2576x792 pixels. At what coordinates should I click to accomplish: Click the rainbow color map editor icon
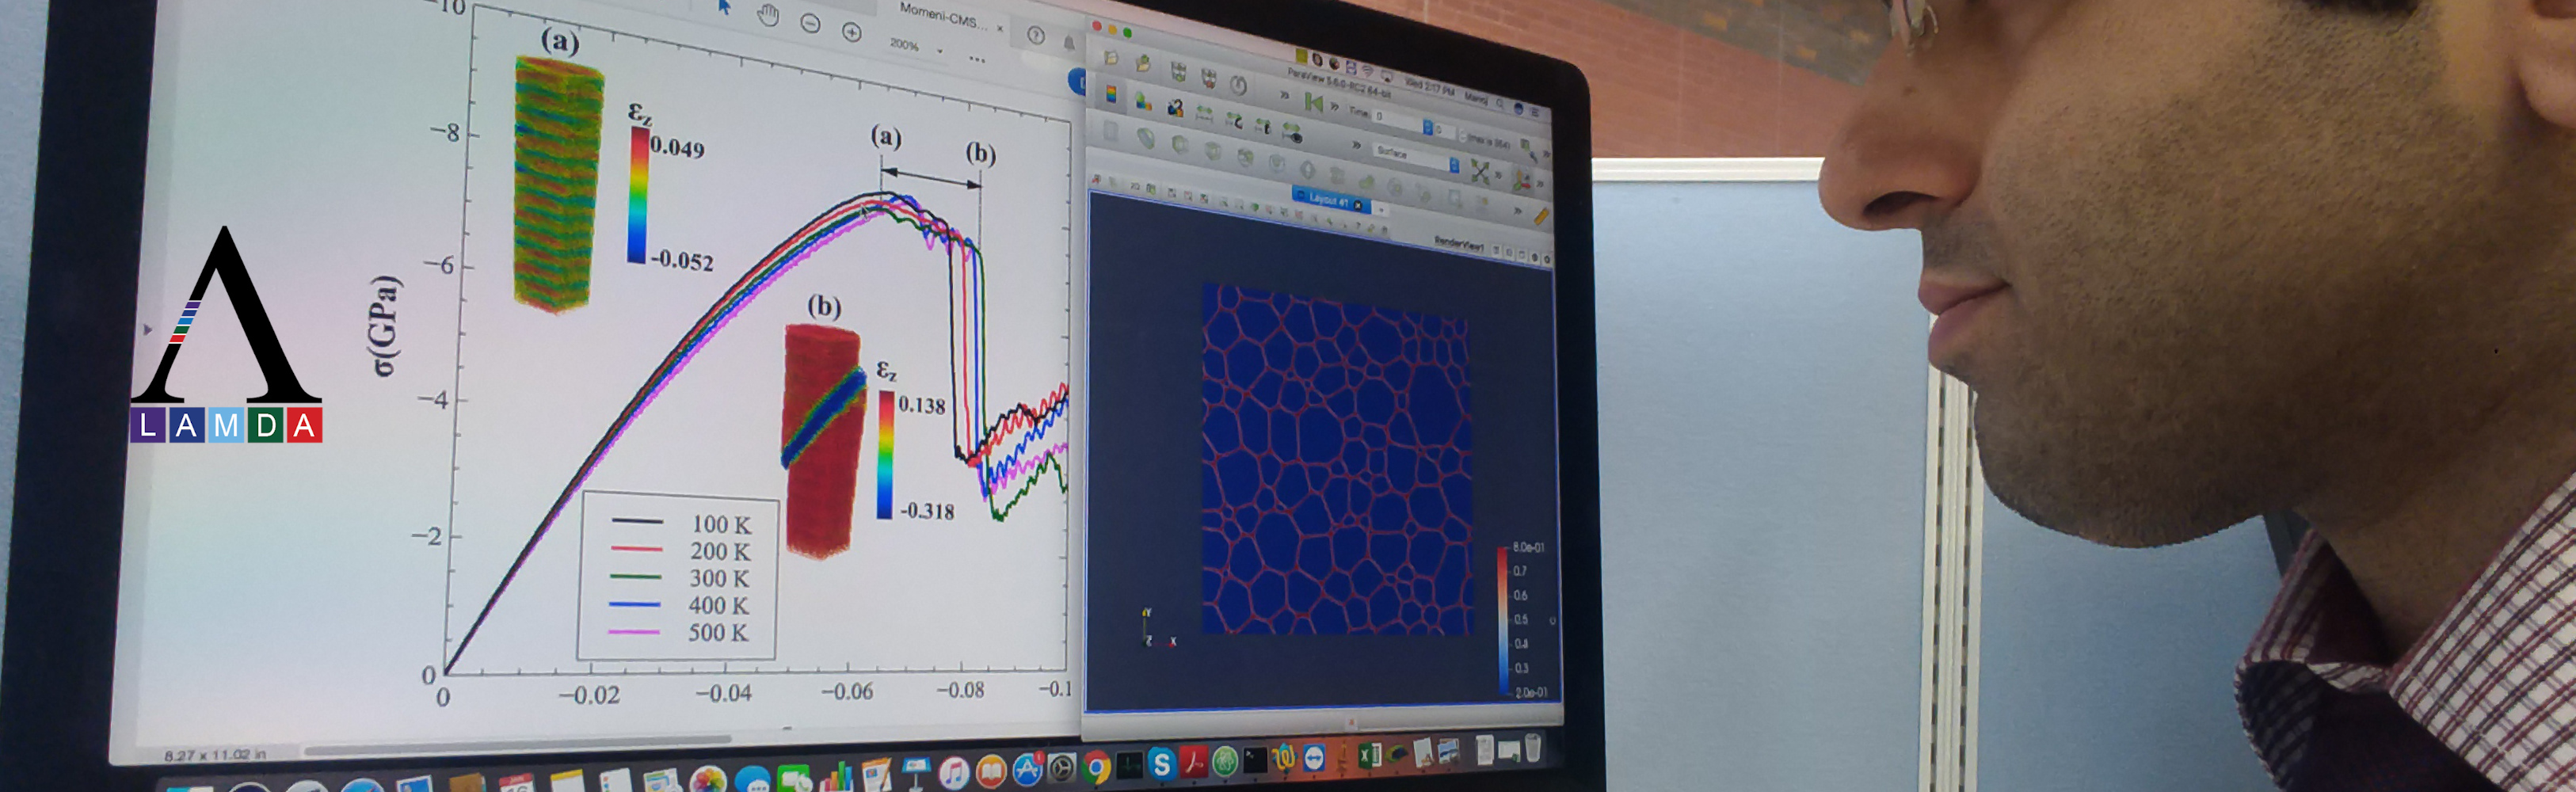pyautogui.click(x=1110, y=94)
